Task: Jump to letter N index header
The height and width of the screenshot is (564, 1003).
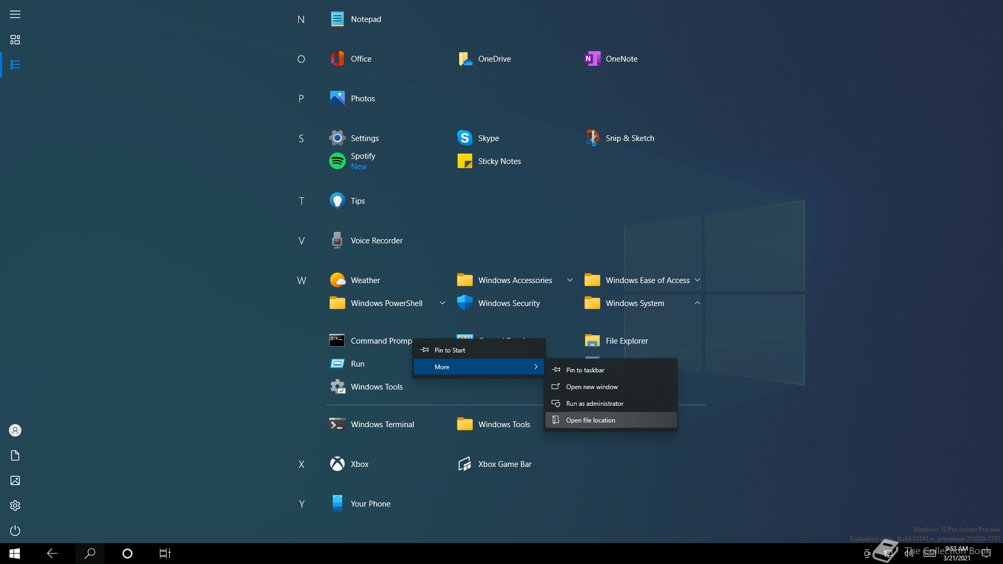Action: 301,19
